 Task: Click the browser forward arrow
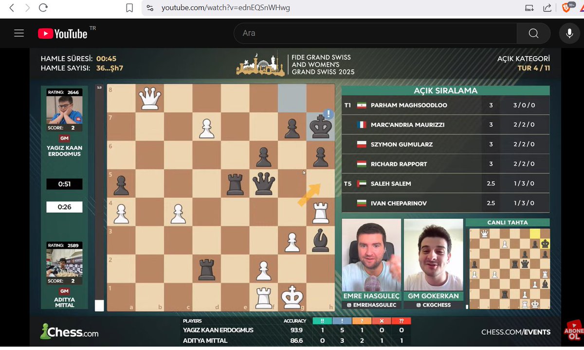(27, 8)
